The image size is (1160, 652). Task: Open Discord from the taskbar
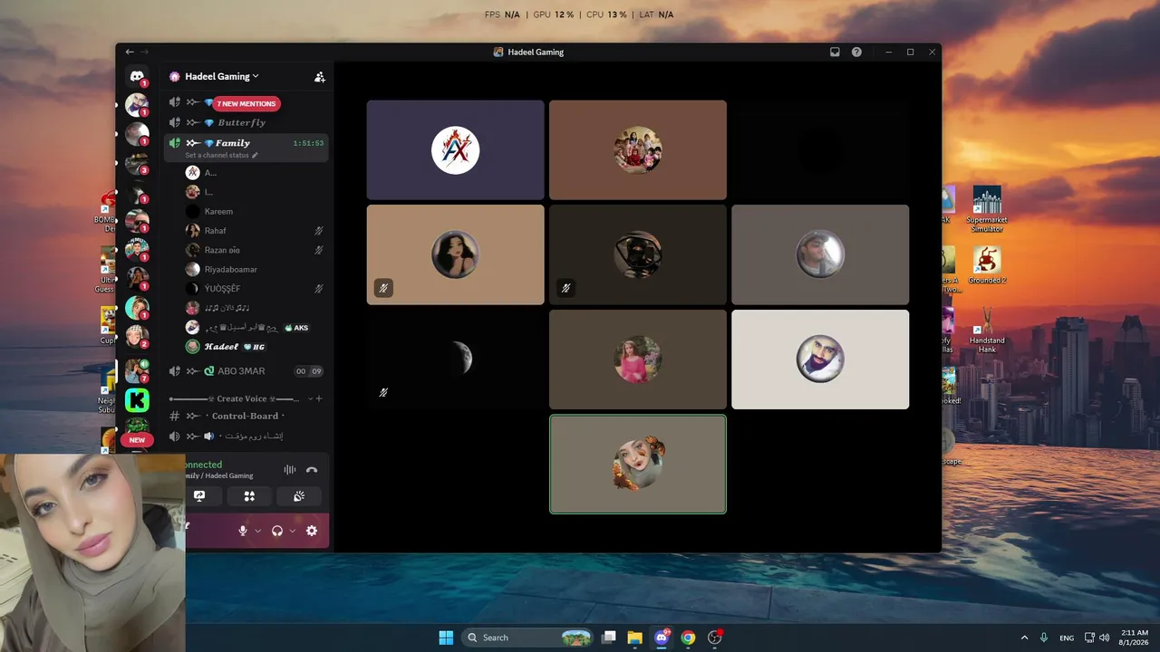point(662,638)
